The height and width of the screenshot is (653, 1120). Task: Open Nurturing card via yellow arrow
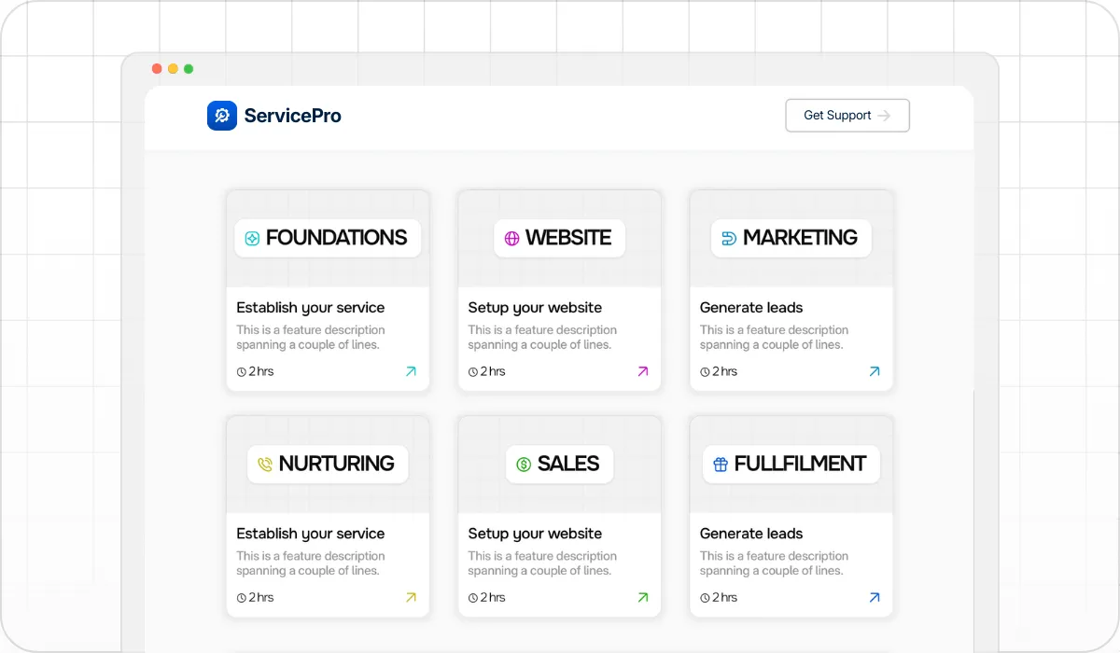pyautogui.click(x=411, y=597)
